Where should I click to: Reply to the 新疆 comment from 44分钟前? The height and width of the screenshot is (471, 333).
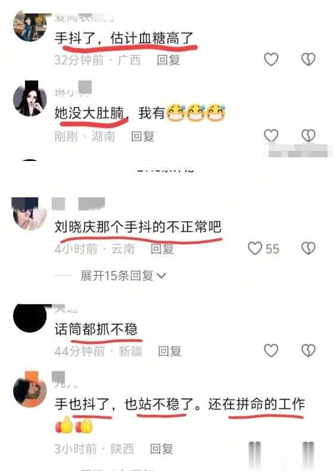(170, 351)
